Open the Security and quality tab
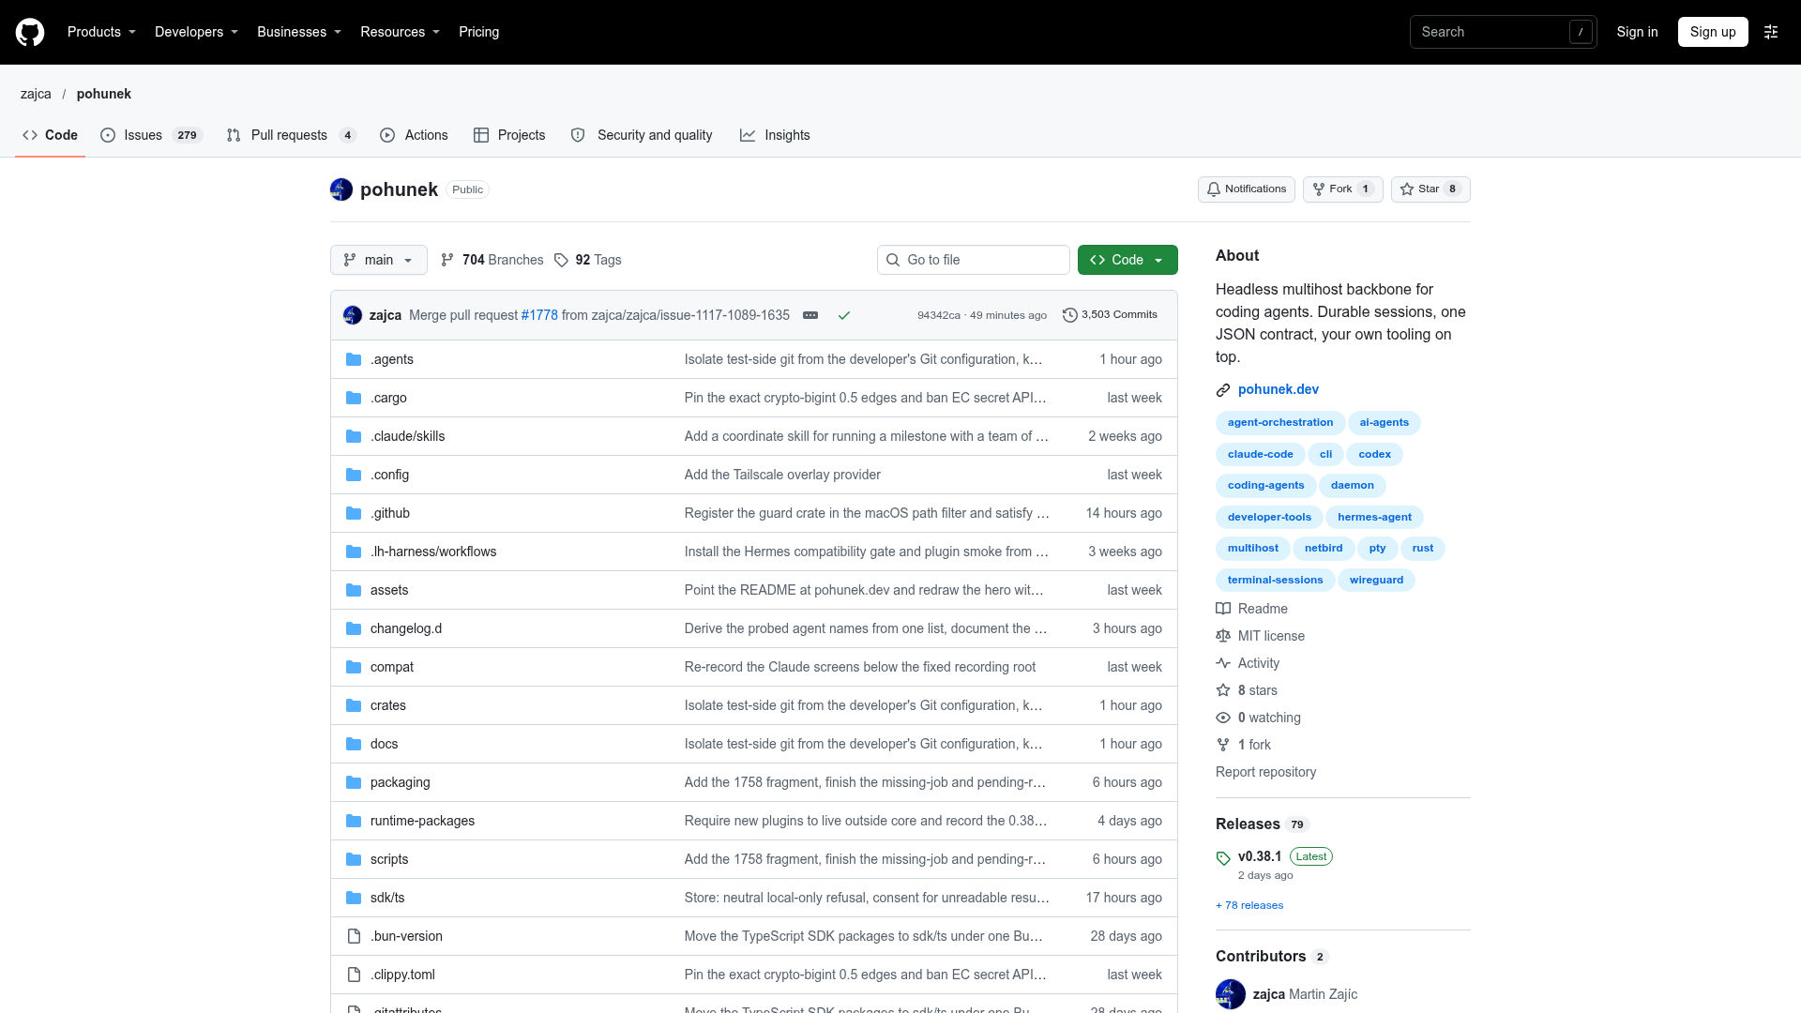The image size is (1801, 1013). (x=642, y=135)
